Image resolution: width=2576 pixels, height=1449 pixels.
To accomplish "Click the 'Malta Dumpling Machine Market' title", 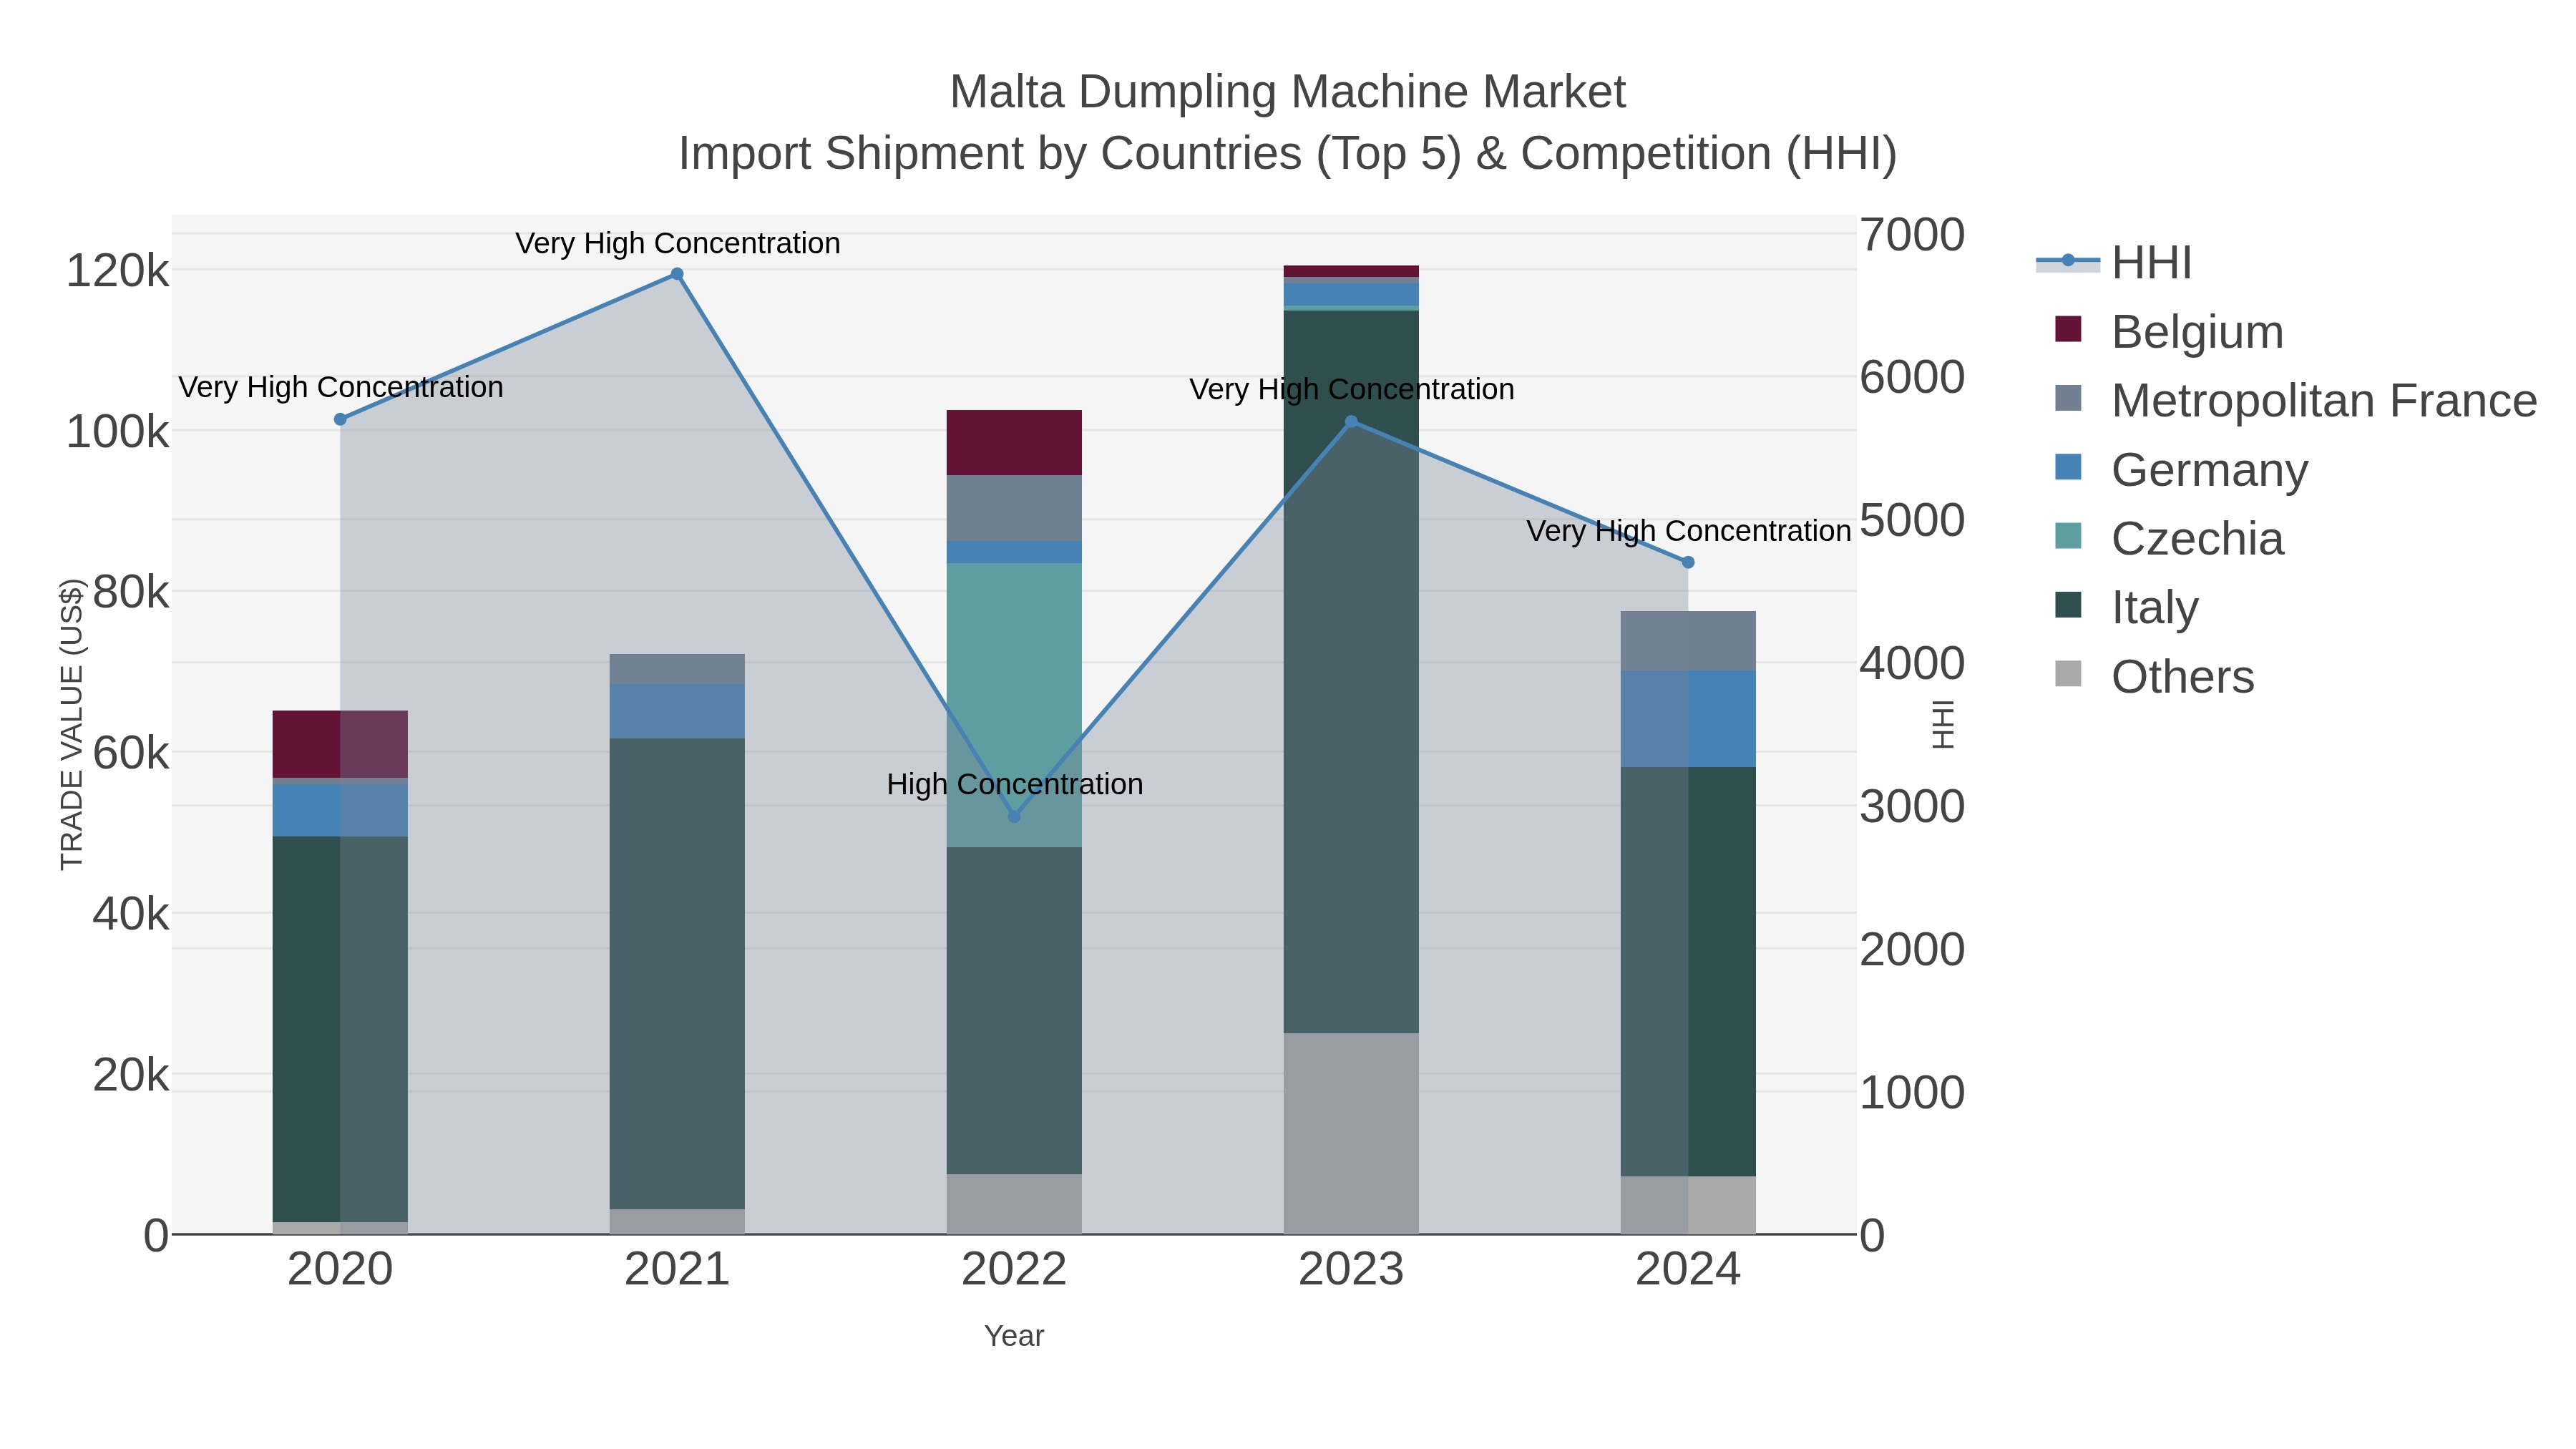I will tap(1288, 92).
